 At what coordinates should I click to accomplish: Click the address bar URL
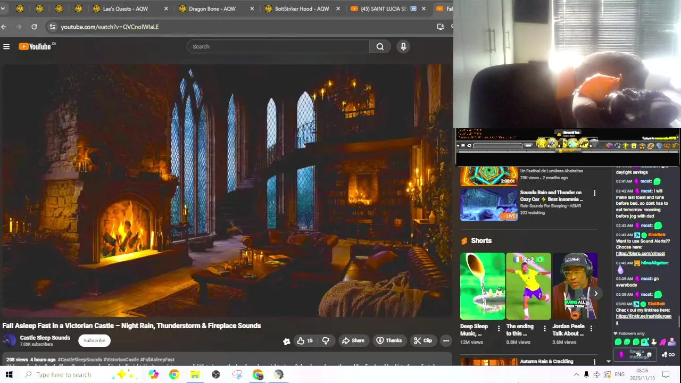110,27
